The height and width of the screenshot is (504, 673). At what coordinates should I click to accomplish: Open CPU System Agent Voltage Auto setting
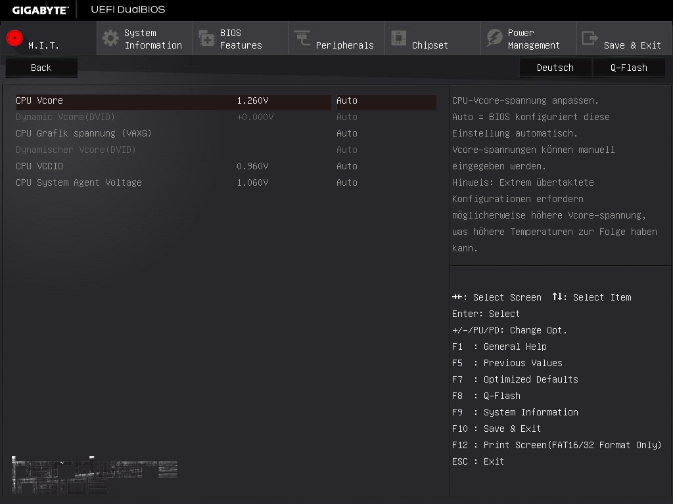point(347,182)
